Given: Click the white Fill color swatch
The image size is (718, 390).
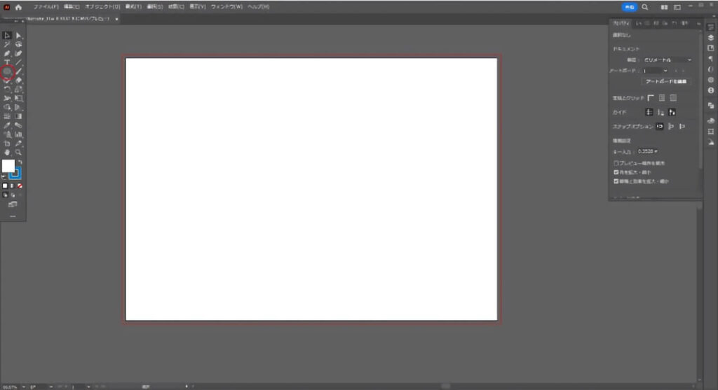Looking at the screenshot, I should pyautogui.click(x=8, y=166).
